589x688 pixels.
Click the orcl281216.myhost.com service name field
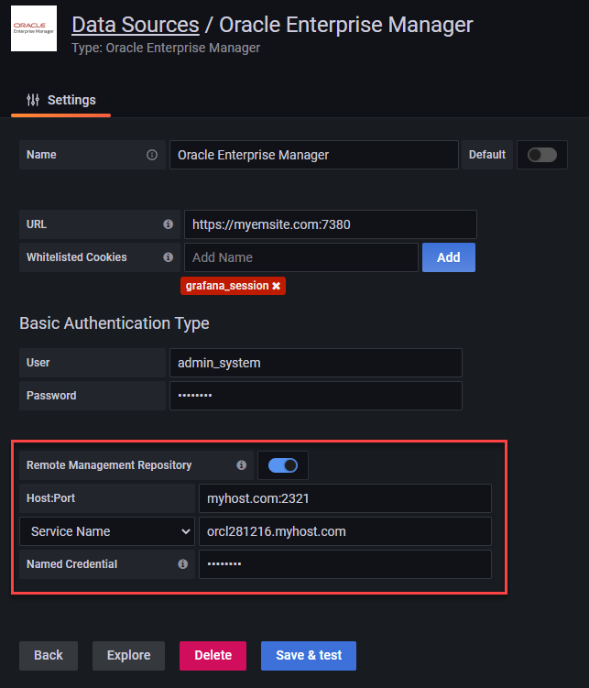click(x=345, y=531)
